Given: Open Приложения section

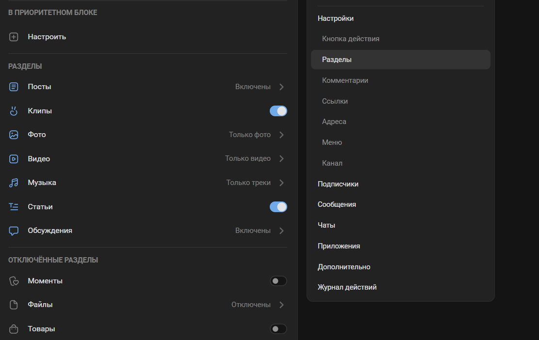Looking at the screenshot, I should coord(339,247).
